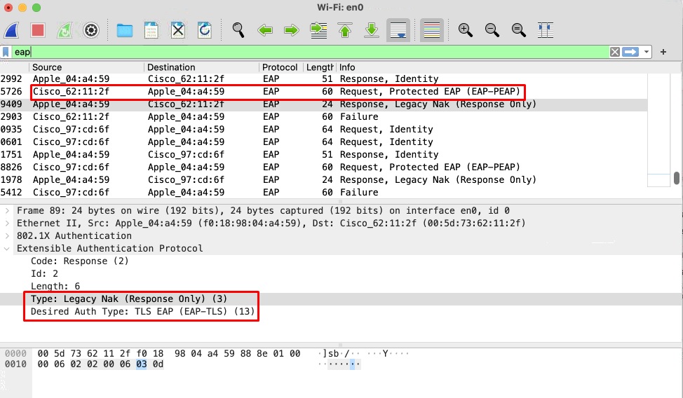Click the packet list scrollbar thumb
The image size is (683, 398).
click(x=677, y=178)
